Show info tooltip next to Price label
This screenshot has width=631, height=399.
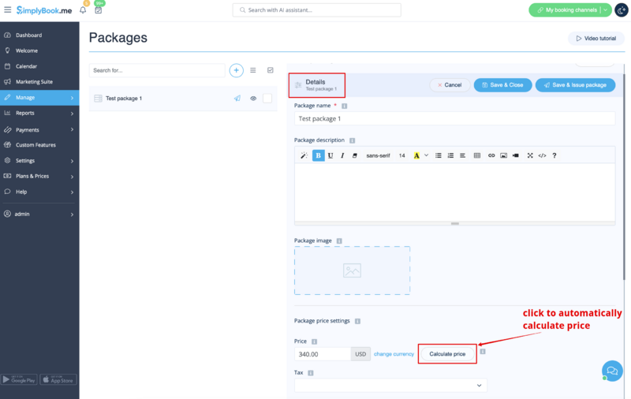click(x=314, y=341)
